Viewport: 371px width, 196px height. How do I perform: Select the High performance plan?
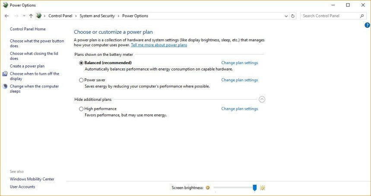click(x=81, y=109)
